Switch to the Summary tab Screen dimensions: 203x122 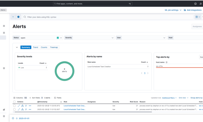click(x=26, y=47)
